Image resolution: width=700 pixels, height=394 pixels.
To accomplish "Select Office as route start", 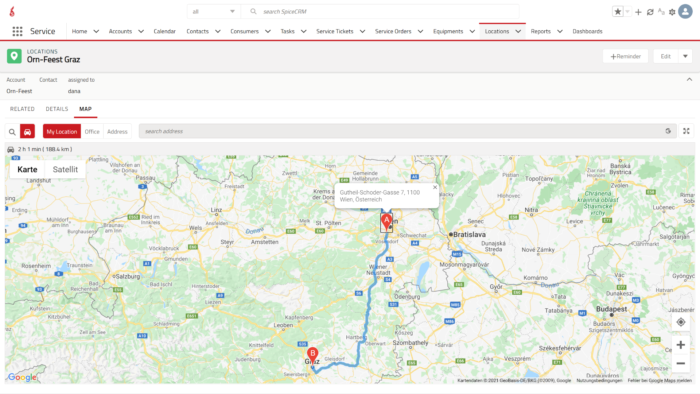I will tap(92, 132).
